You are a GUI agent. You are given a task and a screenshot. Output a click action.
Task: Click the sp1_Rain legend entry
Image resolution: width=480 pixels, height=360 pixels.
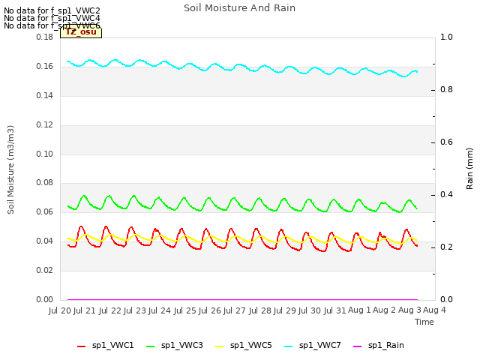[379, 345]
